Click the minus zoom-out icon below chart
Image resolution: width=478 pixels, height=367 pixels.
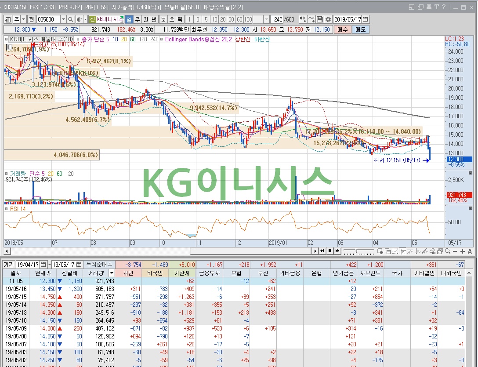pos(455,251)
